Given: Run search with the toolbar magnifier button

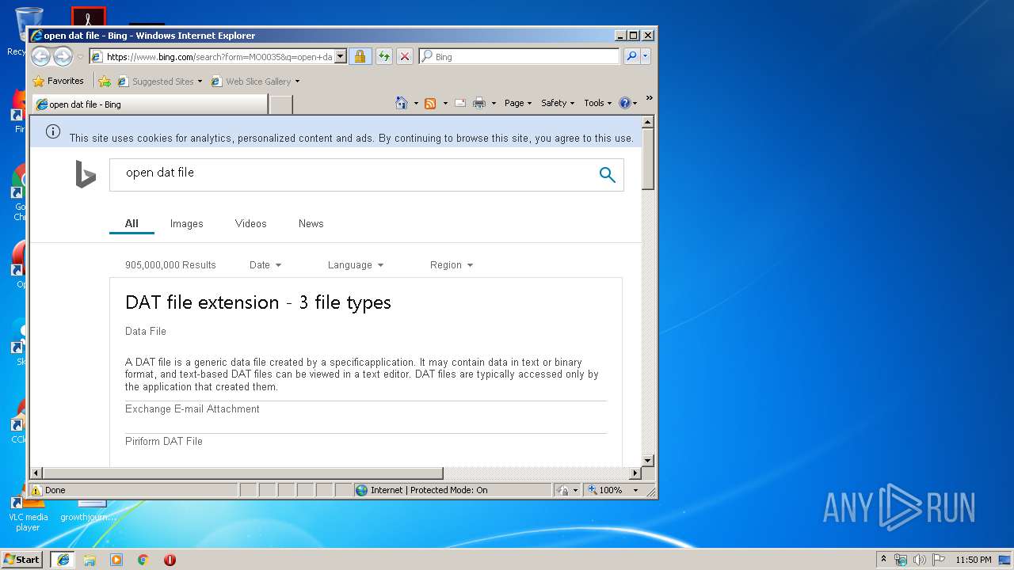Looking at the screenshot, I should tap(631, 57).
